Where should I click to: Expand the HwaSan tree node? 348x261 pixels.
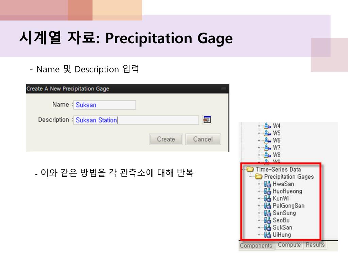click(x=259, y=184)
